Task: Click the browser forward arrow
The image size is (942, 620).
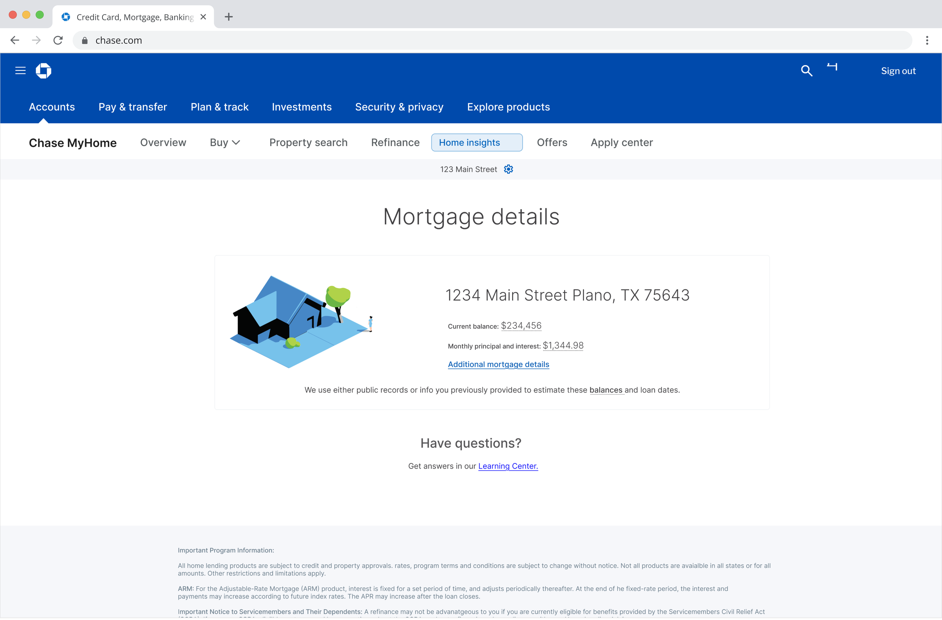Action: 37,40
